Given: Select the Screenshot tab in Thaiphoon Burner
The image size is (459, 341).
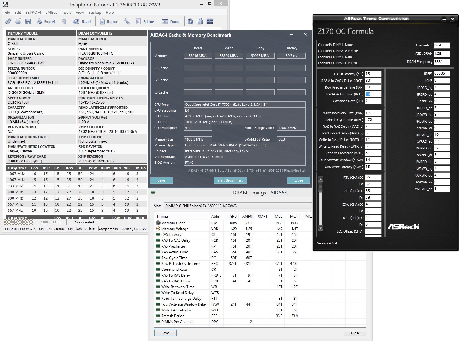Looking at the screenshot, I should (x=85, y=222).
